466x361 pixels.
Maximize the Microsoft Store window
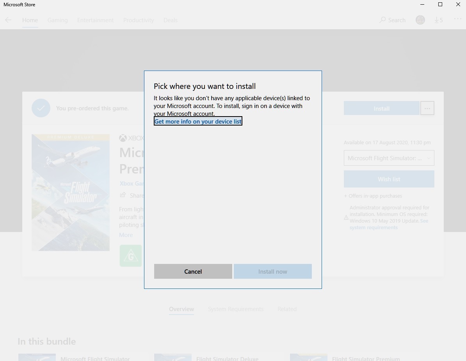click(440, 4)
